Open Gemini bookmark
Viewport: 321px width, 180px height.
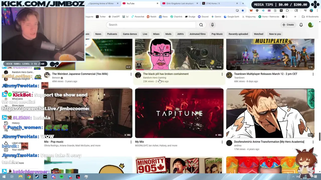[216, 17]
